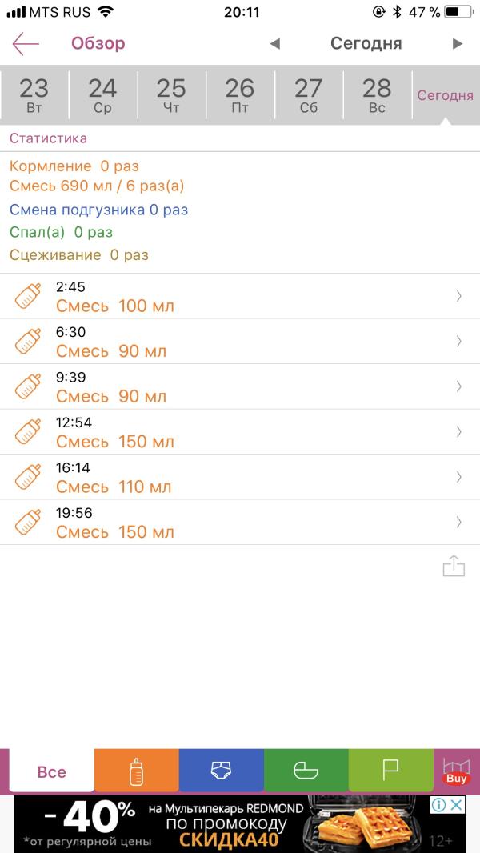The image size is (480, 853).
Task: Open ad info icon on the banner
Action: [439, 804]
